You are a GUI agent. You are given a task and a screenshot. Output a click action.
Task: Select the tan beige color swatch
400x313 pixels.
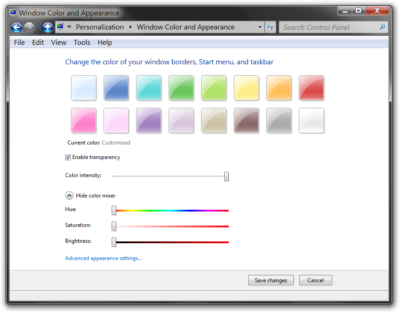(x=214, y=120)
